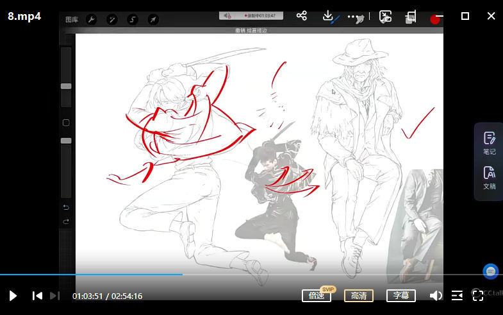The image size is (503, 315).
Task: Open the share options
Action: pos(302,16)
